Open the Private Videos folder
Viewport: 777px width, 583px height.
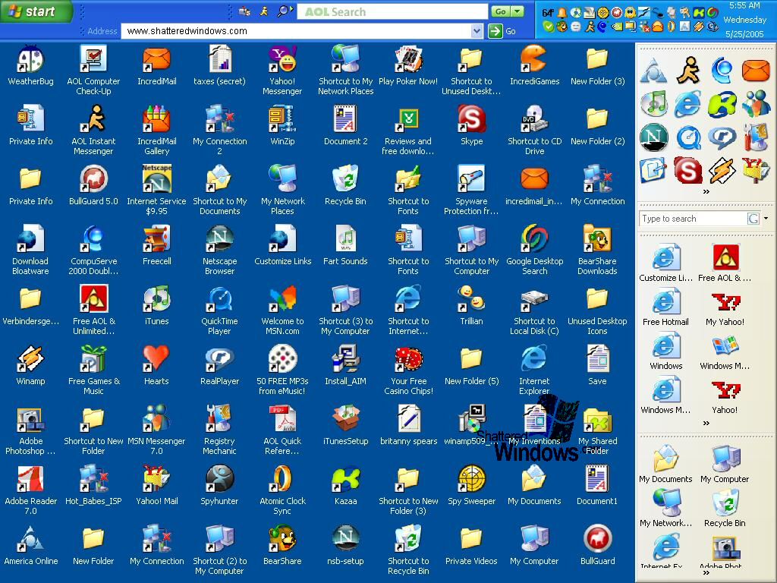pyautogui.click(x=471, y=545)
